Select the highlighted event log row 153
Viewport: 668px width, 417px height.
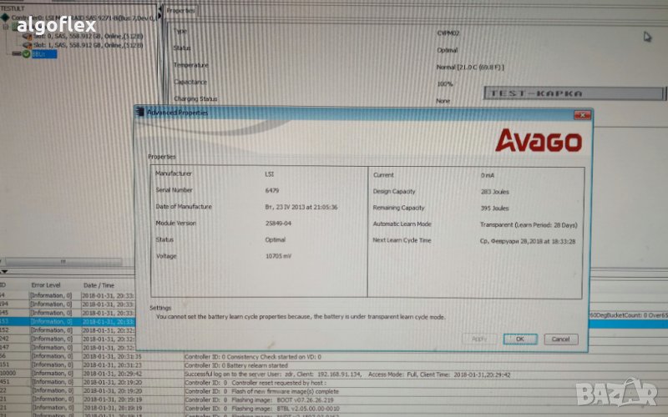[x=67, y=320]
